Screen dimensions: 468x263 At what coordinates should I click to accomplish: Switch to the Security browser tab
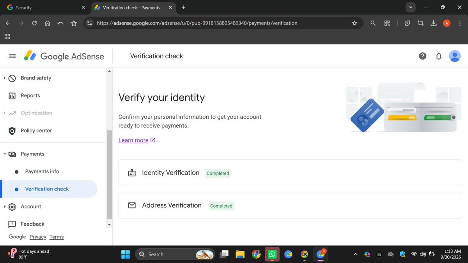[45, 7]
